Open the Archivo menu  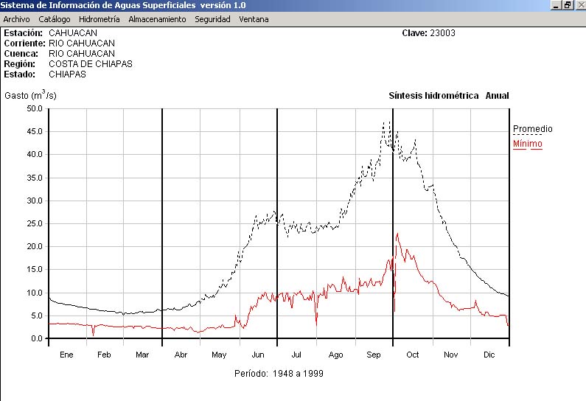click(x=16, y=19)
